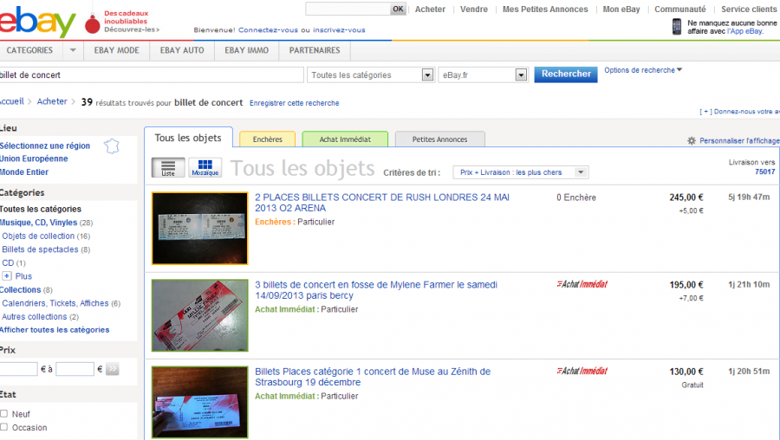This screenshot has height=440, width=780.
Task: Click the 75017 delivery postcode link
Action: pyautogui.click(x=764, y=171)
